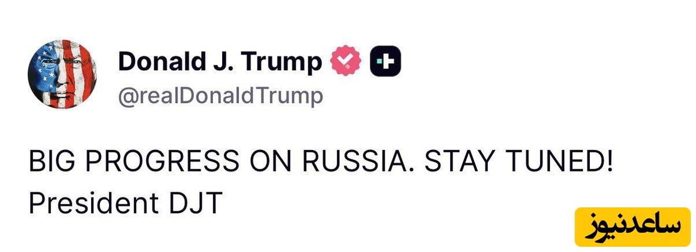The image size is (696, 252).
Task: Open the @realDonaldTrump handle link
Action: click(220, 96)
